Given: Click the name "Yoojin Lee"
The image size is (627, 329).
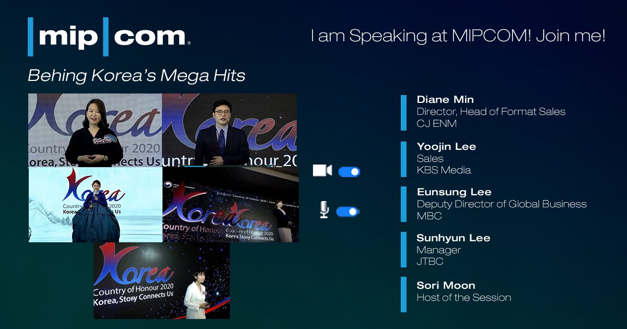Looking at the screenshot, I should 446,146.
